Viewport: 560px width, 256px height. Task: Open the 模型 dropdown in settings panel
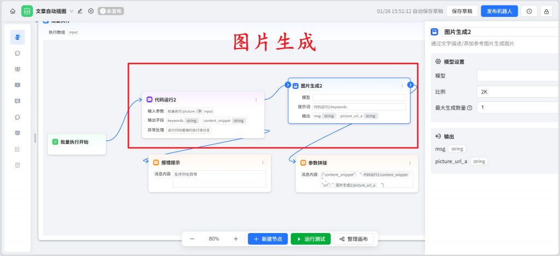coord(518,75)
